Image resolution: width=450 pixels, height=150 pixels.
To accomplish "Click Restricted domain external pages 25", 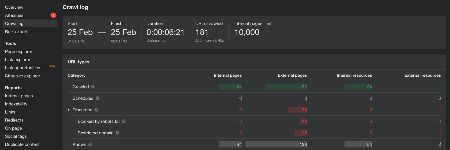I will [304, 133].
